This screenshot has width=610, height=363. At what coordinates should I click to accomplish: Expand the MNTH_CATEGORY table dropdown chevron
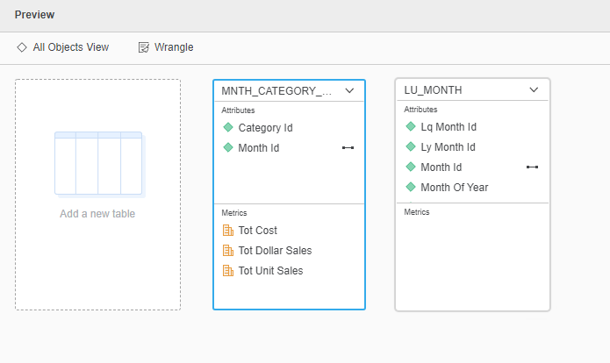(x=349, y=90)
